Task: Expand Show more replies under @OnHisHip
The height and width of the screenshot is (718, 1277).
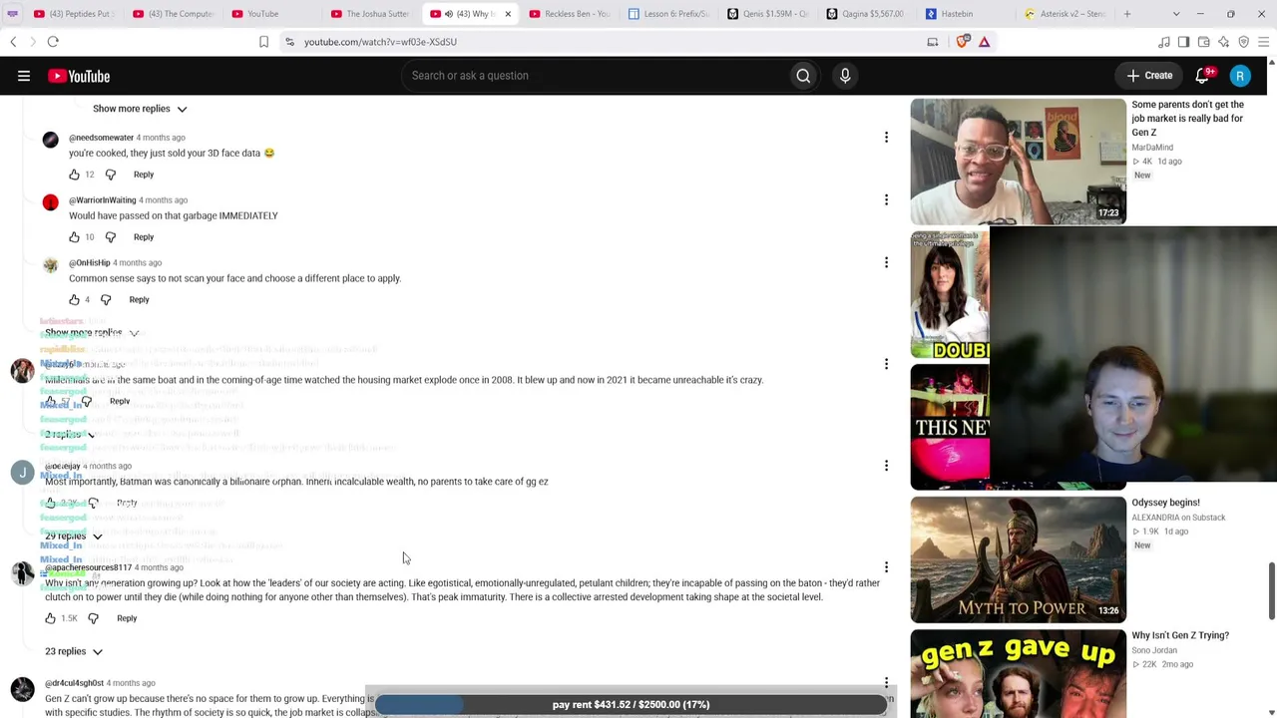Action: pyautogui.click(x=92, y=332)
